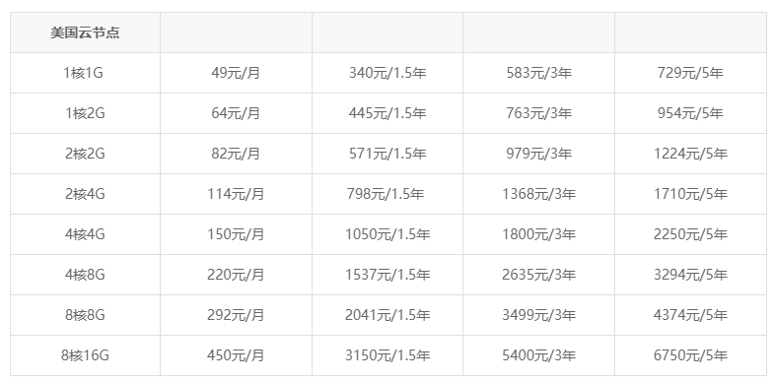
Task: Select the 954元/5年 cell
Action: click(690, 113)
